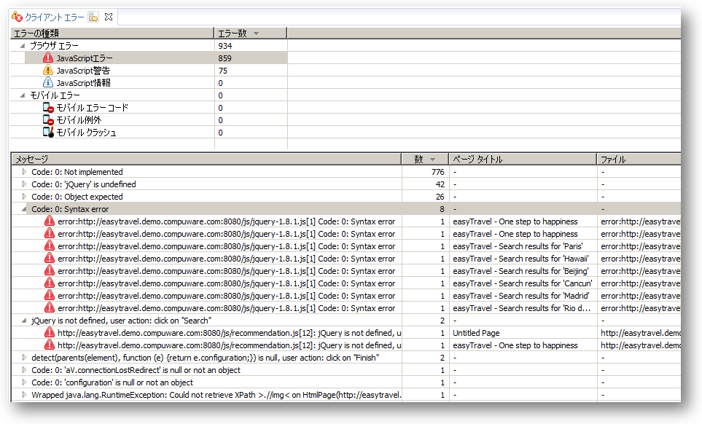Click error icon on the 'Paris' search row

[50, 246]
